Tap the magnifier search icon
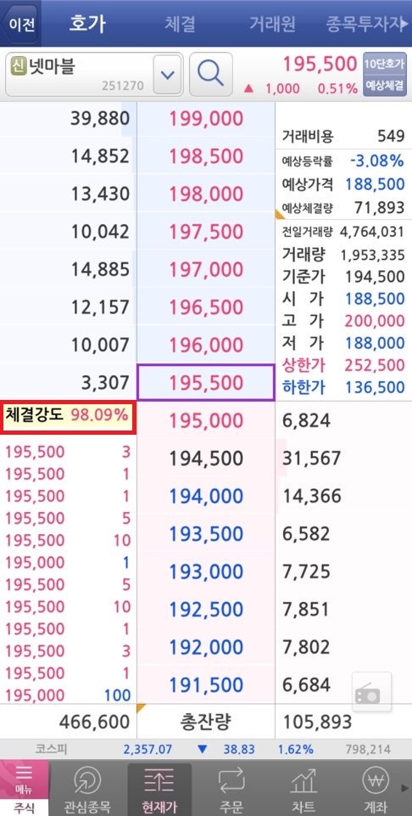 [x=210, y=75]
